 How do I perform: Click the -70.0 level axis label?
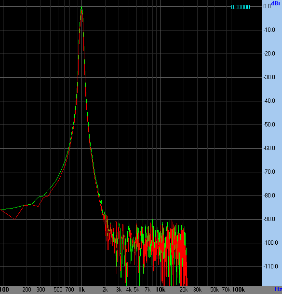point(269,172)
